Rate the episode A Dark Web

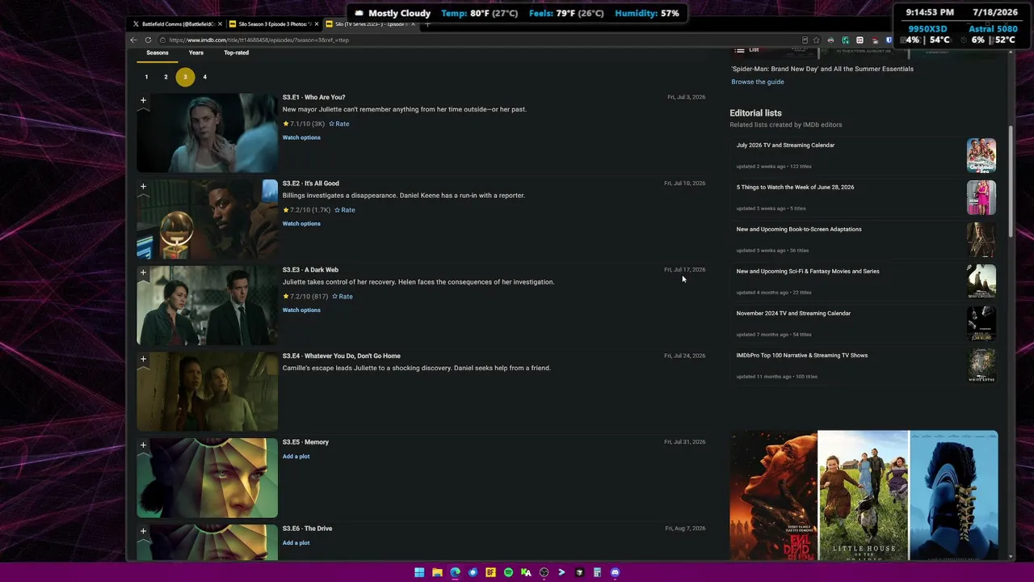pos(343,297)
